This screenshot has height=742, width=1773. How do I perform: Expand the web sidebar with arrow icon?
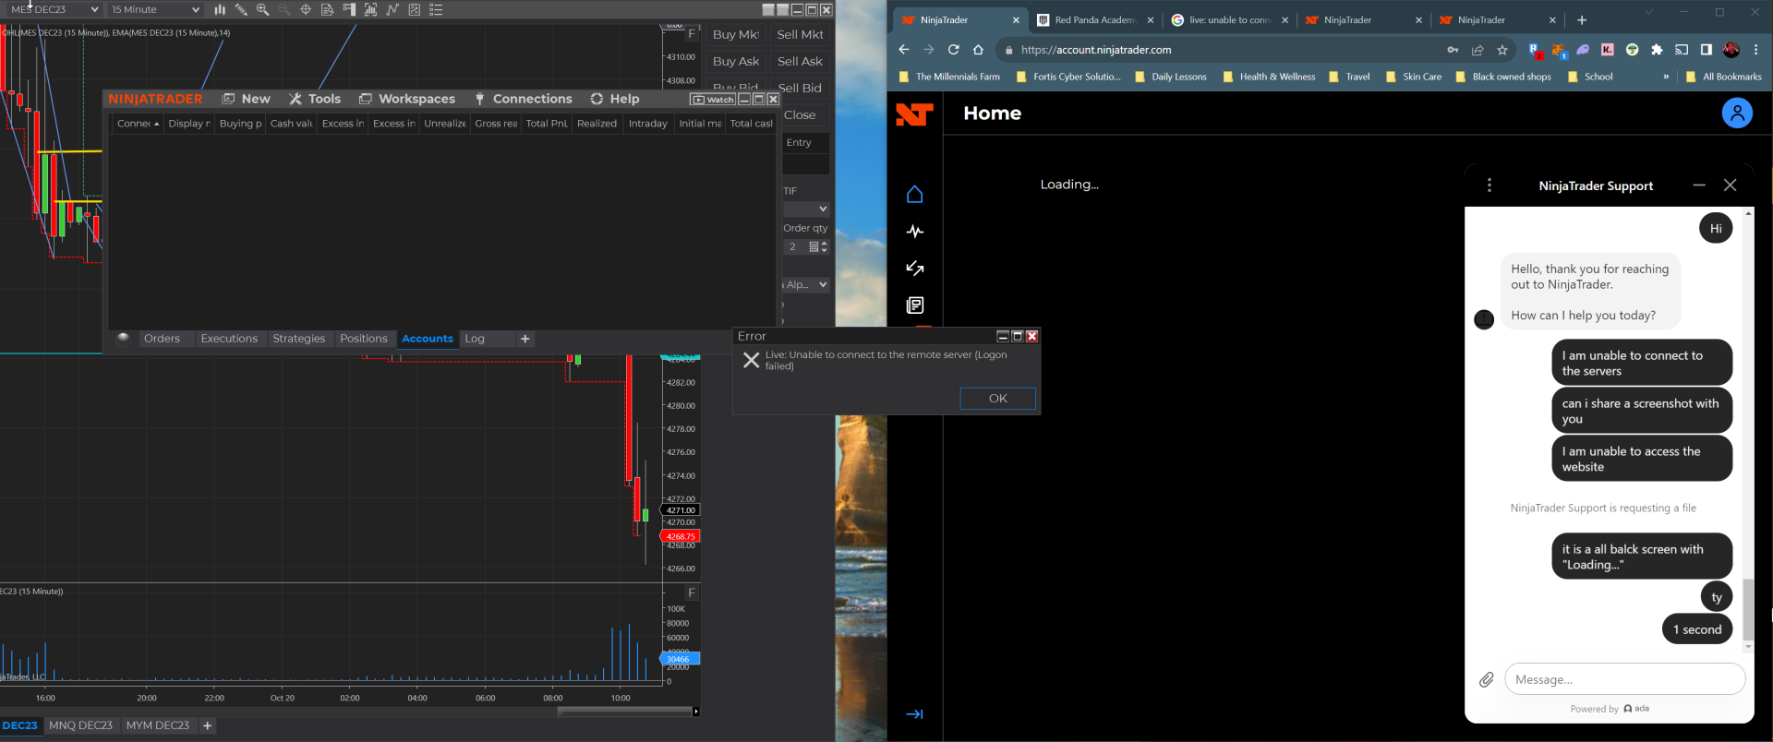(x=914, y=713)
